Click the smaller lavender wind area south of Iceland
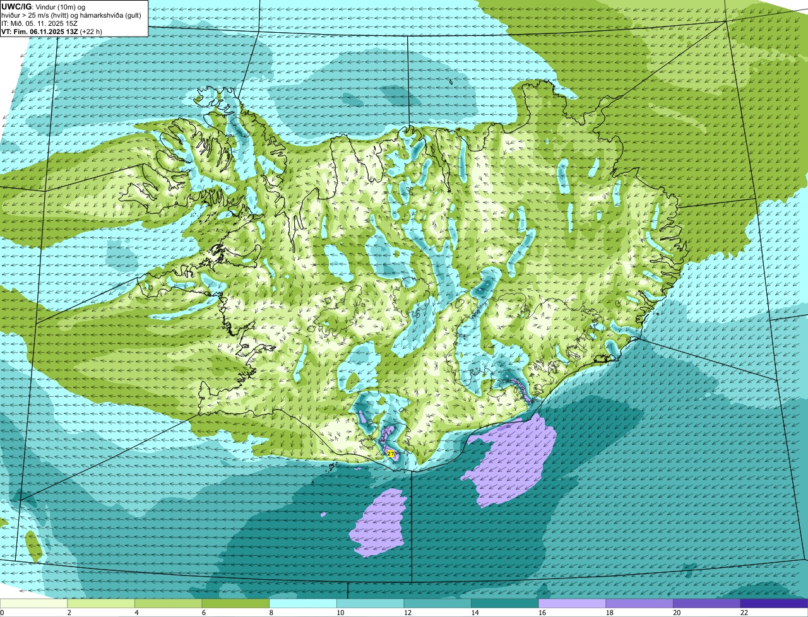This screenshot has height=617, width=808. tap(379, 522)
